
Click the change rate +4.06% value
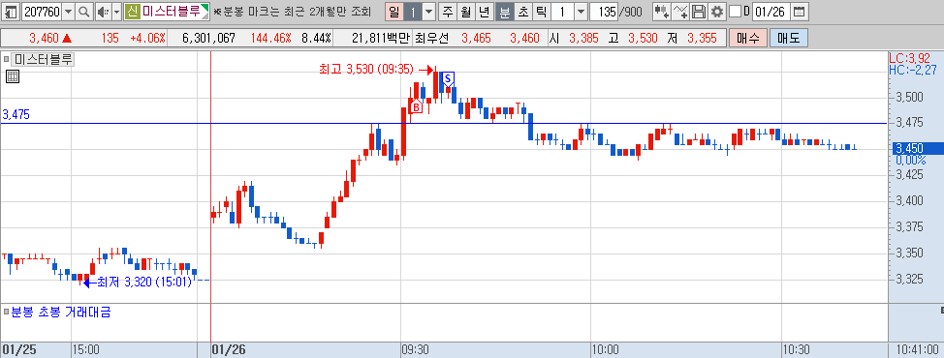147,39
